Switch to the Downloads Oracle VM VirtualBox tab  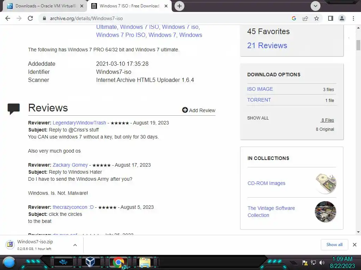45,6
